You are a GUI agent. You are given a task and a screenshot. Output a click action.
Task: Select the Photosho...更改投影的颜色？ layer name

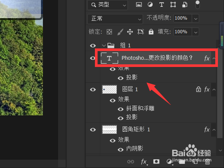click(x=157, y=58)
